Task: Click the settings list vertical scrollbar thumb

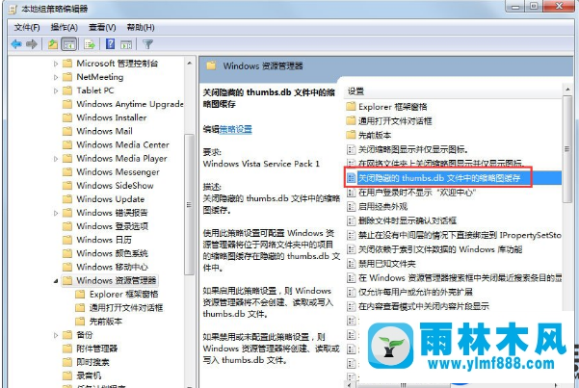Action: [567, 148]
